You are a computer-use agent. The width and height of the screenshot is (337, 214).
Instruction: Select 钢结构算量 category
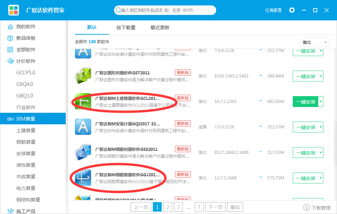(28, 200)
